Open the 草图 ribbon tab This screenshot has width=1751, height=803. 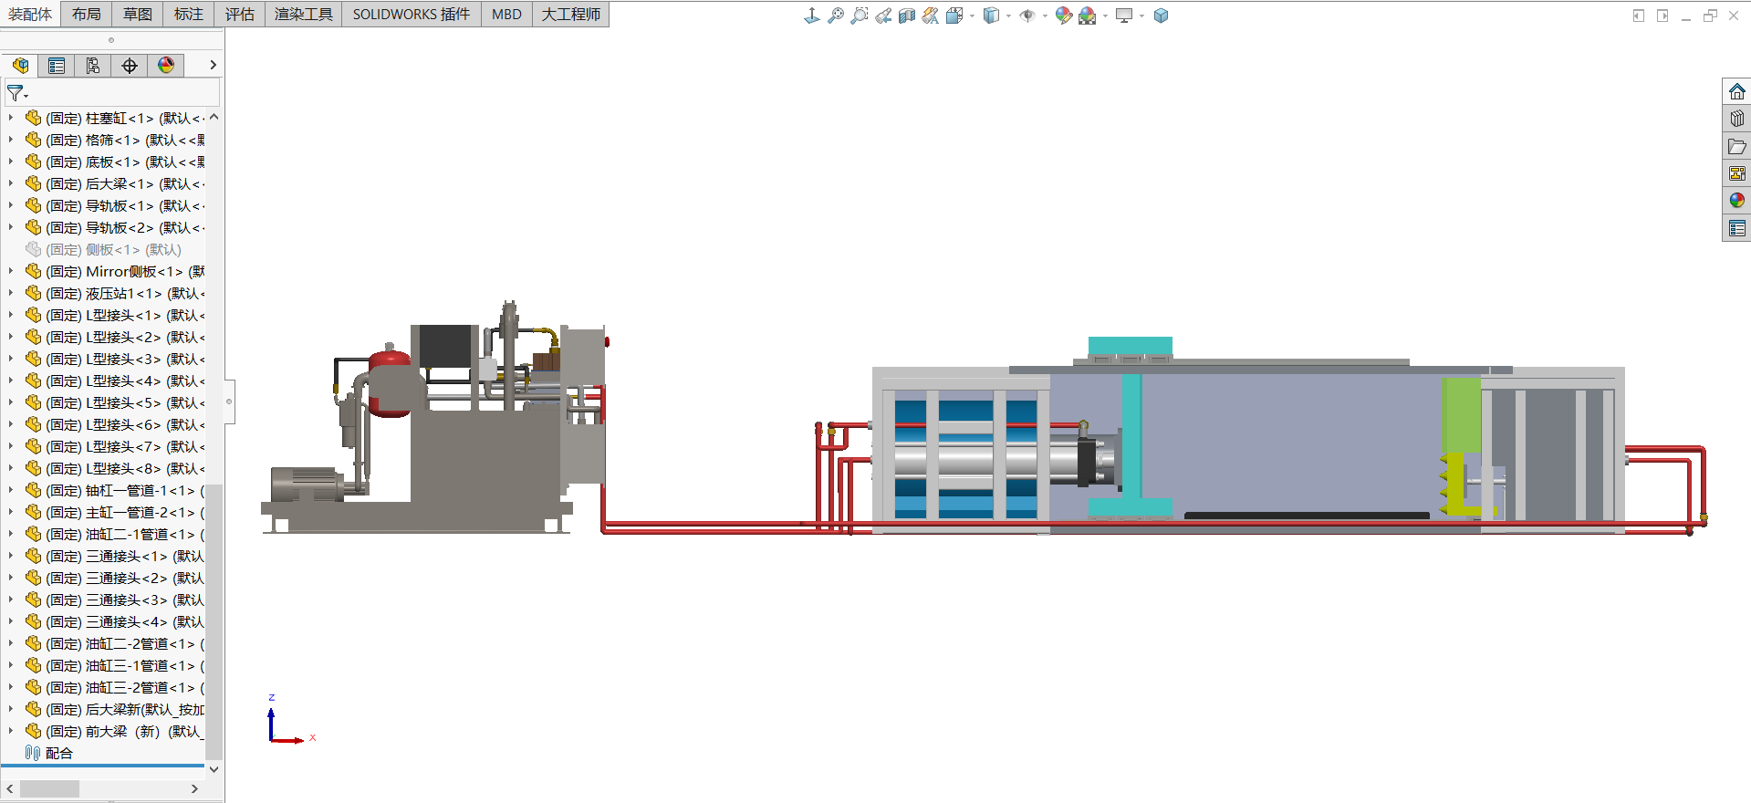[138, 14]
